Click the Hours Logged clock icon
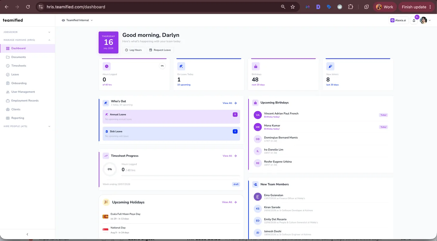This screenshot has width=437, height=241. click(x=107, y=66)
